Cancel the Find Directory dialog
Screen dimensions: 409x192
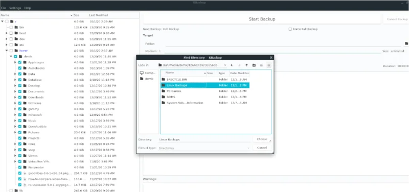[x=262, y=148]
